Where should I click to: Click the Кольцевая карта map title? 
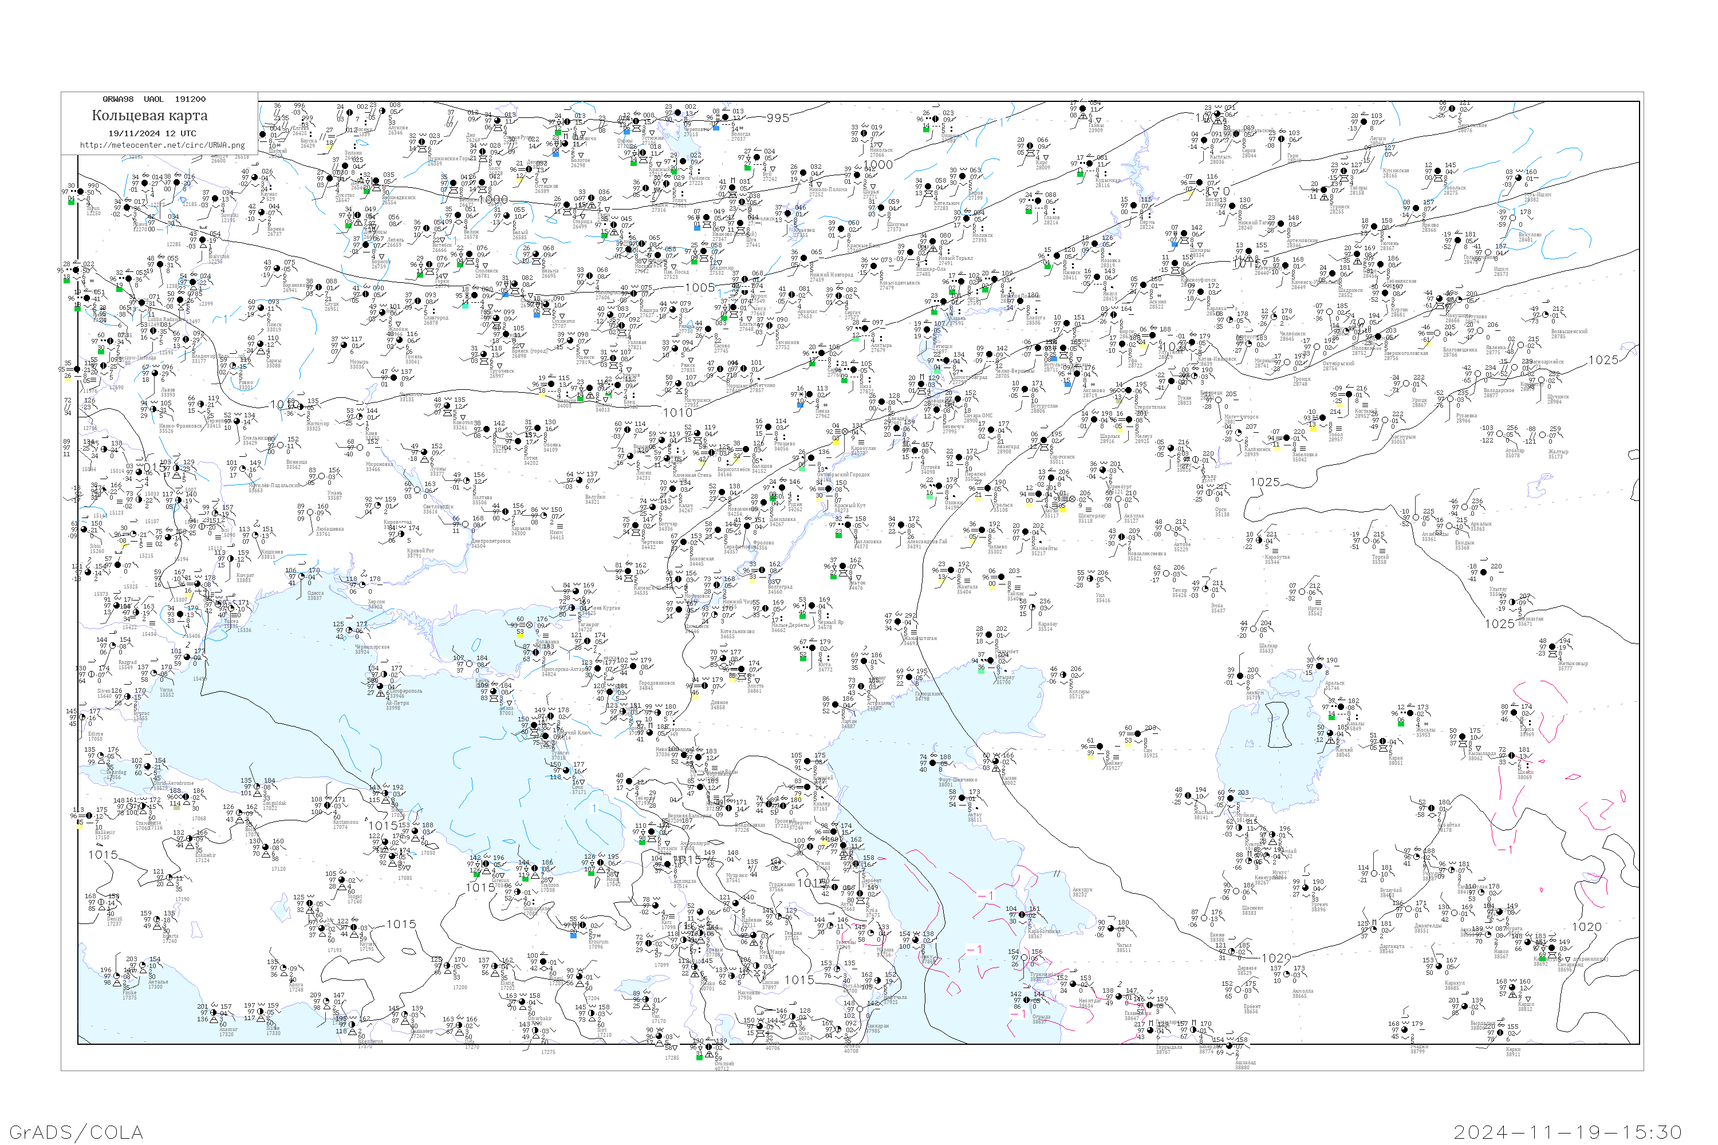149,116
